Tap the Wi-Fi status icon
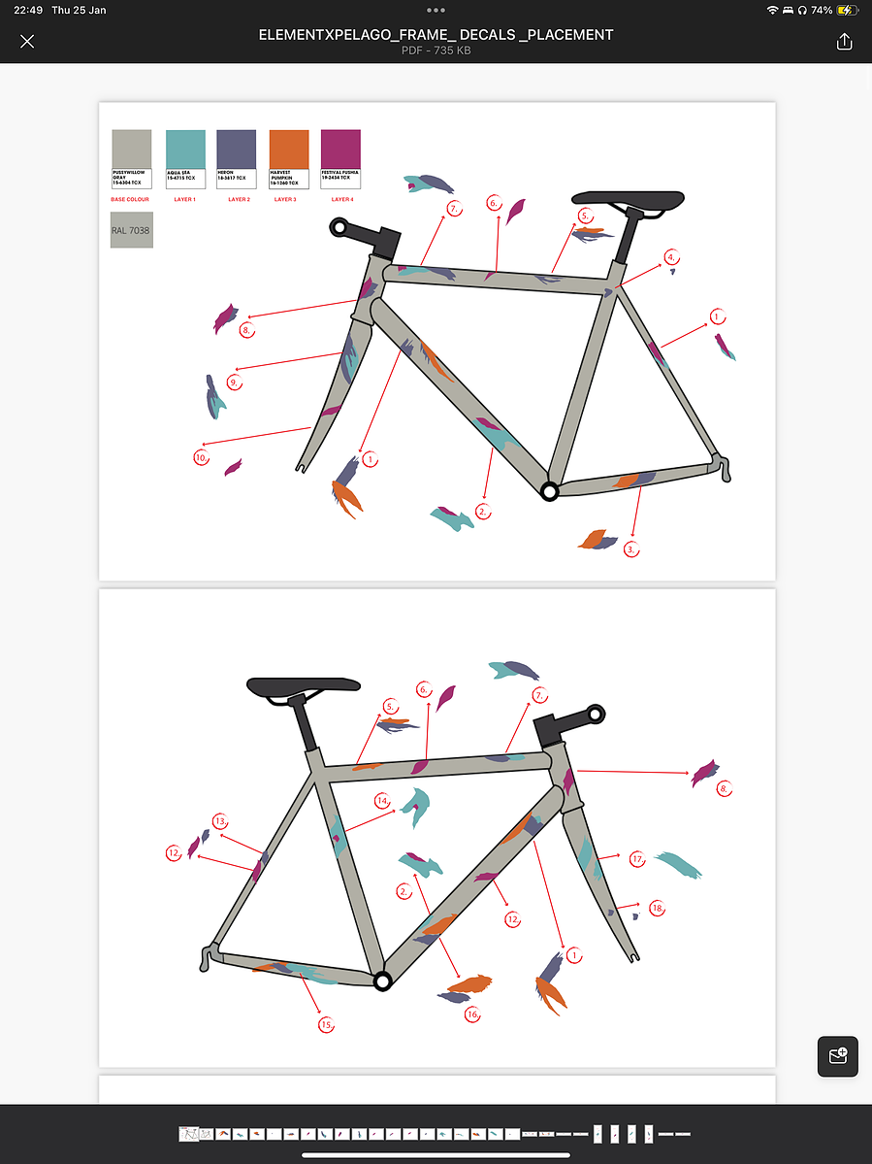The height and width of the screenshot is (1164, 872). coord(772,11)
